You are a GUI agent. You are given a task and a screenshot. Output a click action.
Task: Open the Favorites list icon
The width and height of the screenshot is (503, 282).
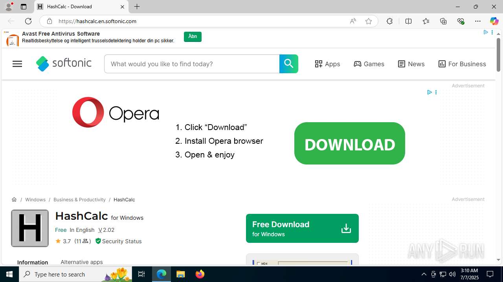point(426,21)
